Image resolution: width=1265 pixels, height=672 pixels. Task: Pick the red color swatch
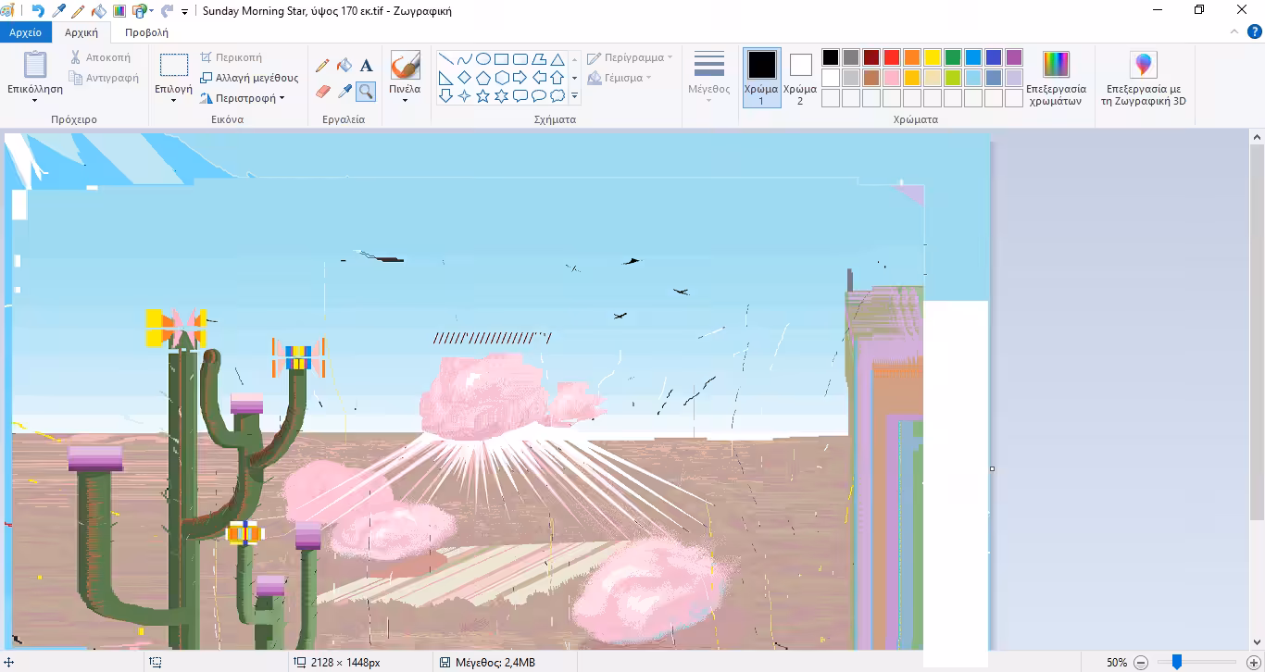click(891, 57)
